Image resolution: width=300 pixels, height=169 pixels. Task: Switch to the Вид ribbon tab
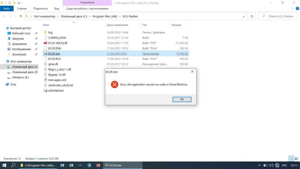pyautogui.click(x=57, y=9)
